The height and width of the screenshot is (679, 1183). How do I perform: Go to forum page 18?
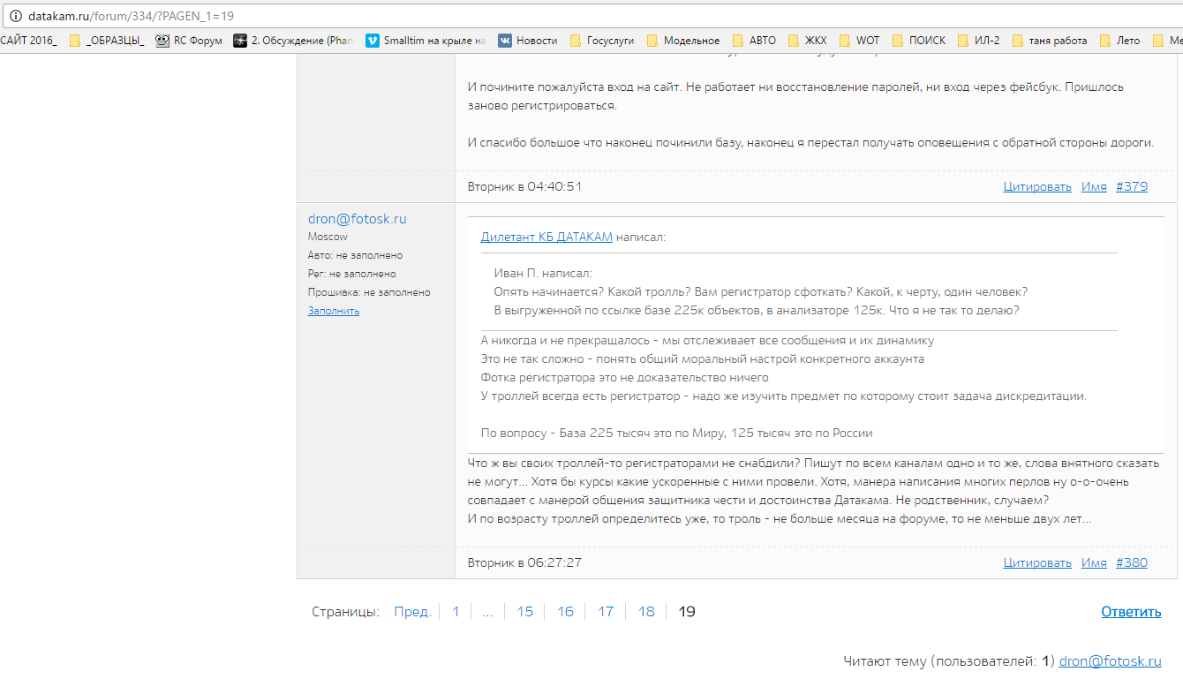click(646, 612)
